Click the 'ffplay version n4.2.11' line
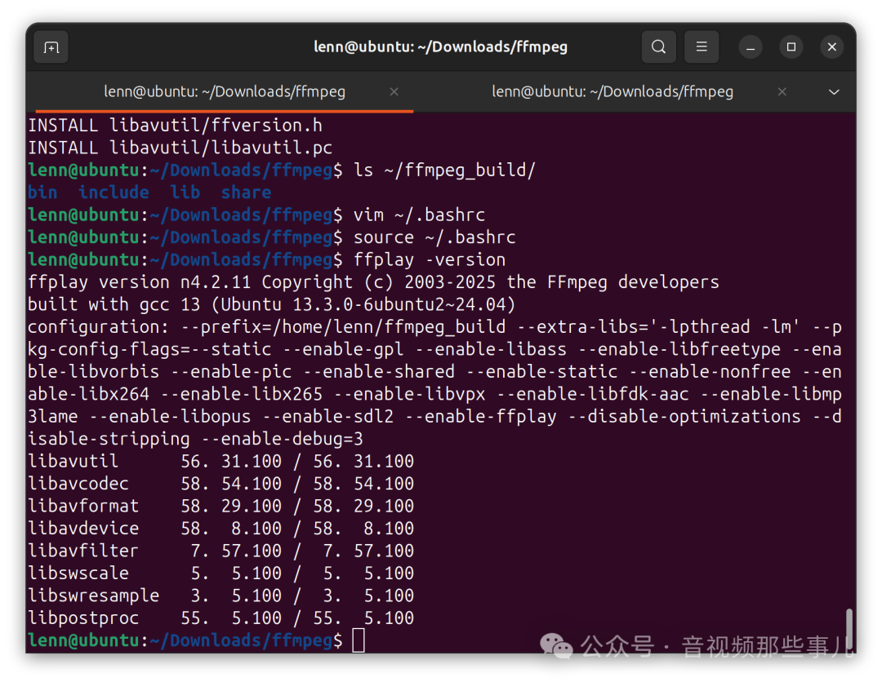Screen dimensions: 882x682 (x=373, y=282)
